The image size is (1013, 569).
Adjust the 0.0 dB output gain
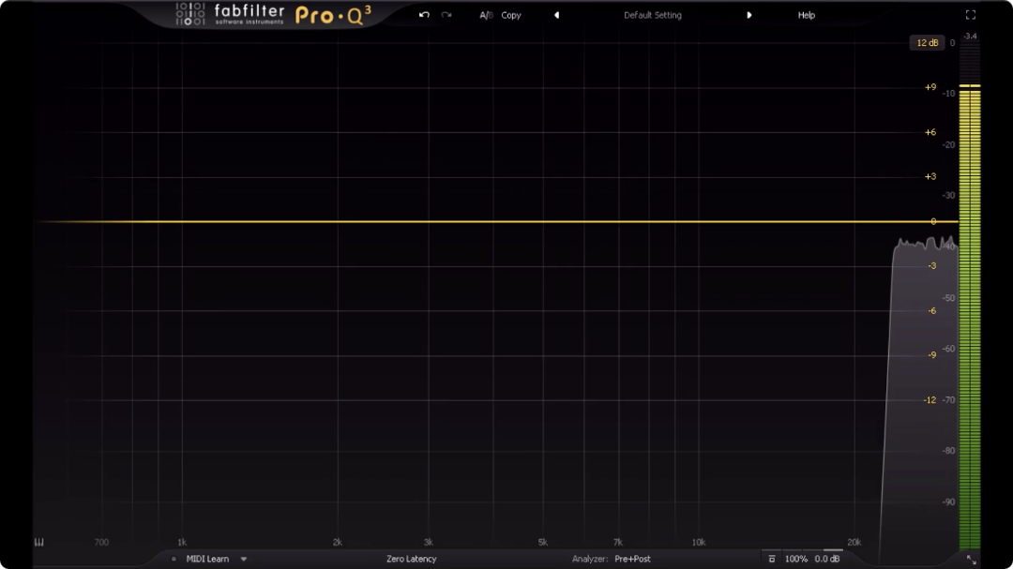click(x=827, y=559)
